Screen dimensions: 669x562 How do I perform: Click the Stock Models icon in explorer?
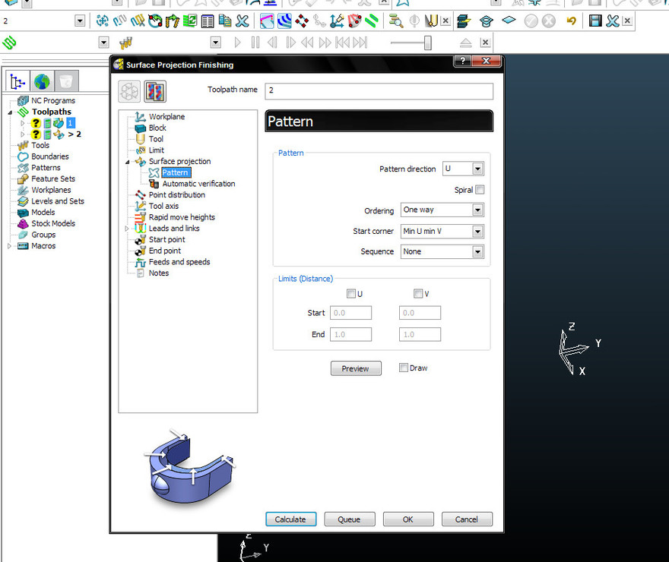(23, 224)
